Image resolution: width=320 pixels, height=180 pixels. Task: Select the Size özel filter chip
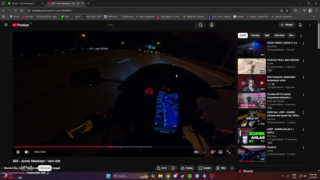pyautogui.click(x=279, y=35)
